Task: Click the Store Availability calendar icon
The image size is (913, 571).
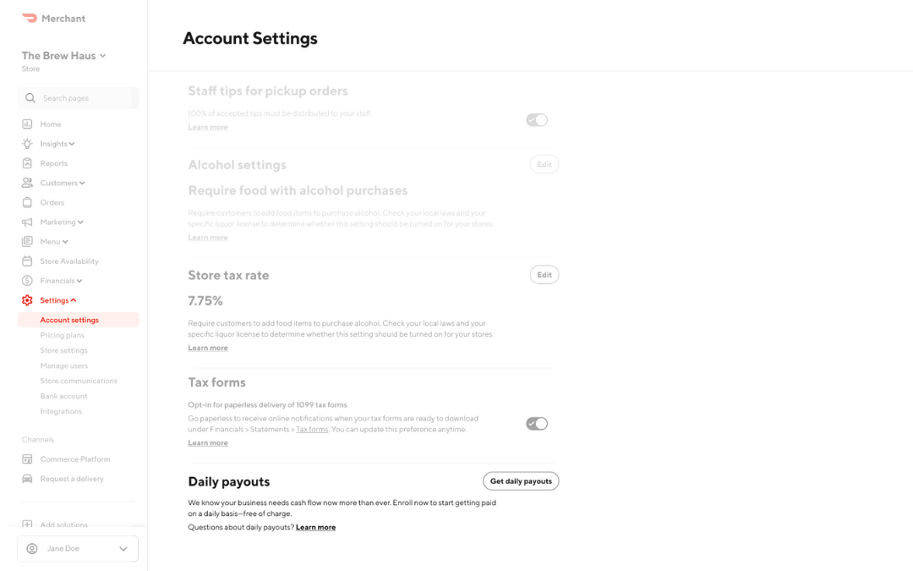Action: point(27,261)
